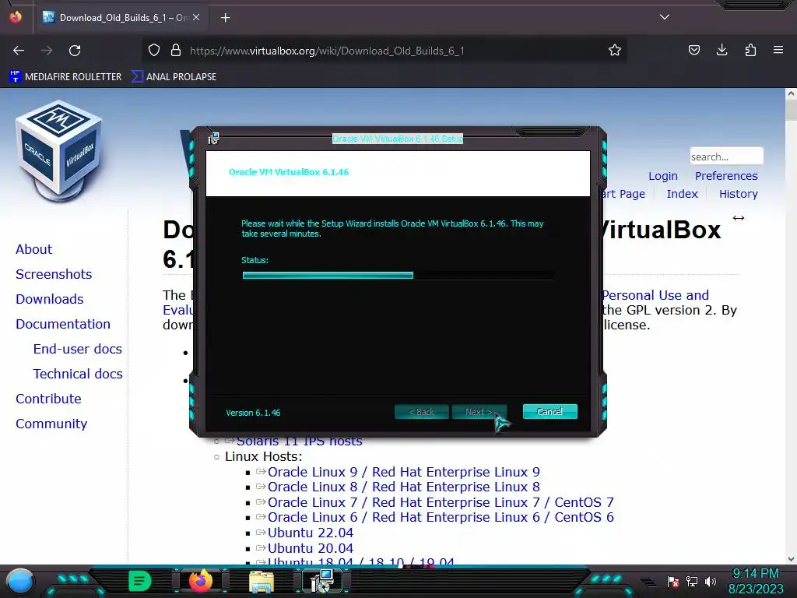
Task: Open the Screenshots sidebar link
Action: [x=54, y=274]
